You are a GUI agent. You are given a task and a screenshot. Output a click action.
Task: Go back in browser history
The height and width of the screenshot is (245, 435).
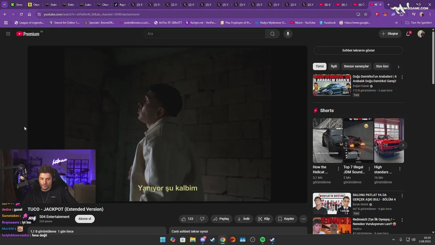point(5,14)
